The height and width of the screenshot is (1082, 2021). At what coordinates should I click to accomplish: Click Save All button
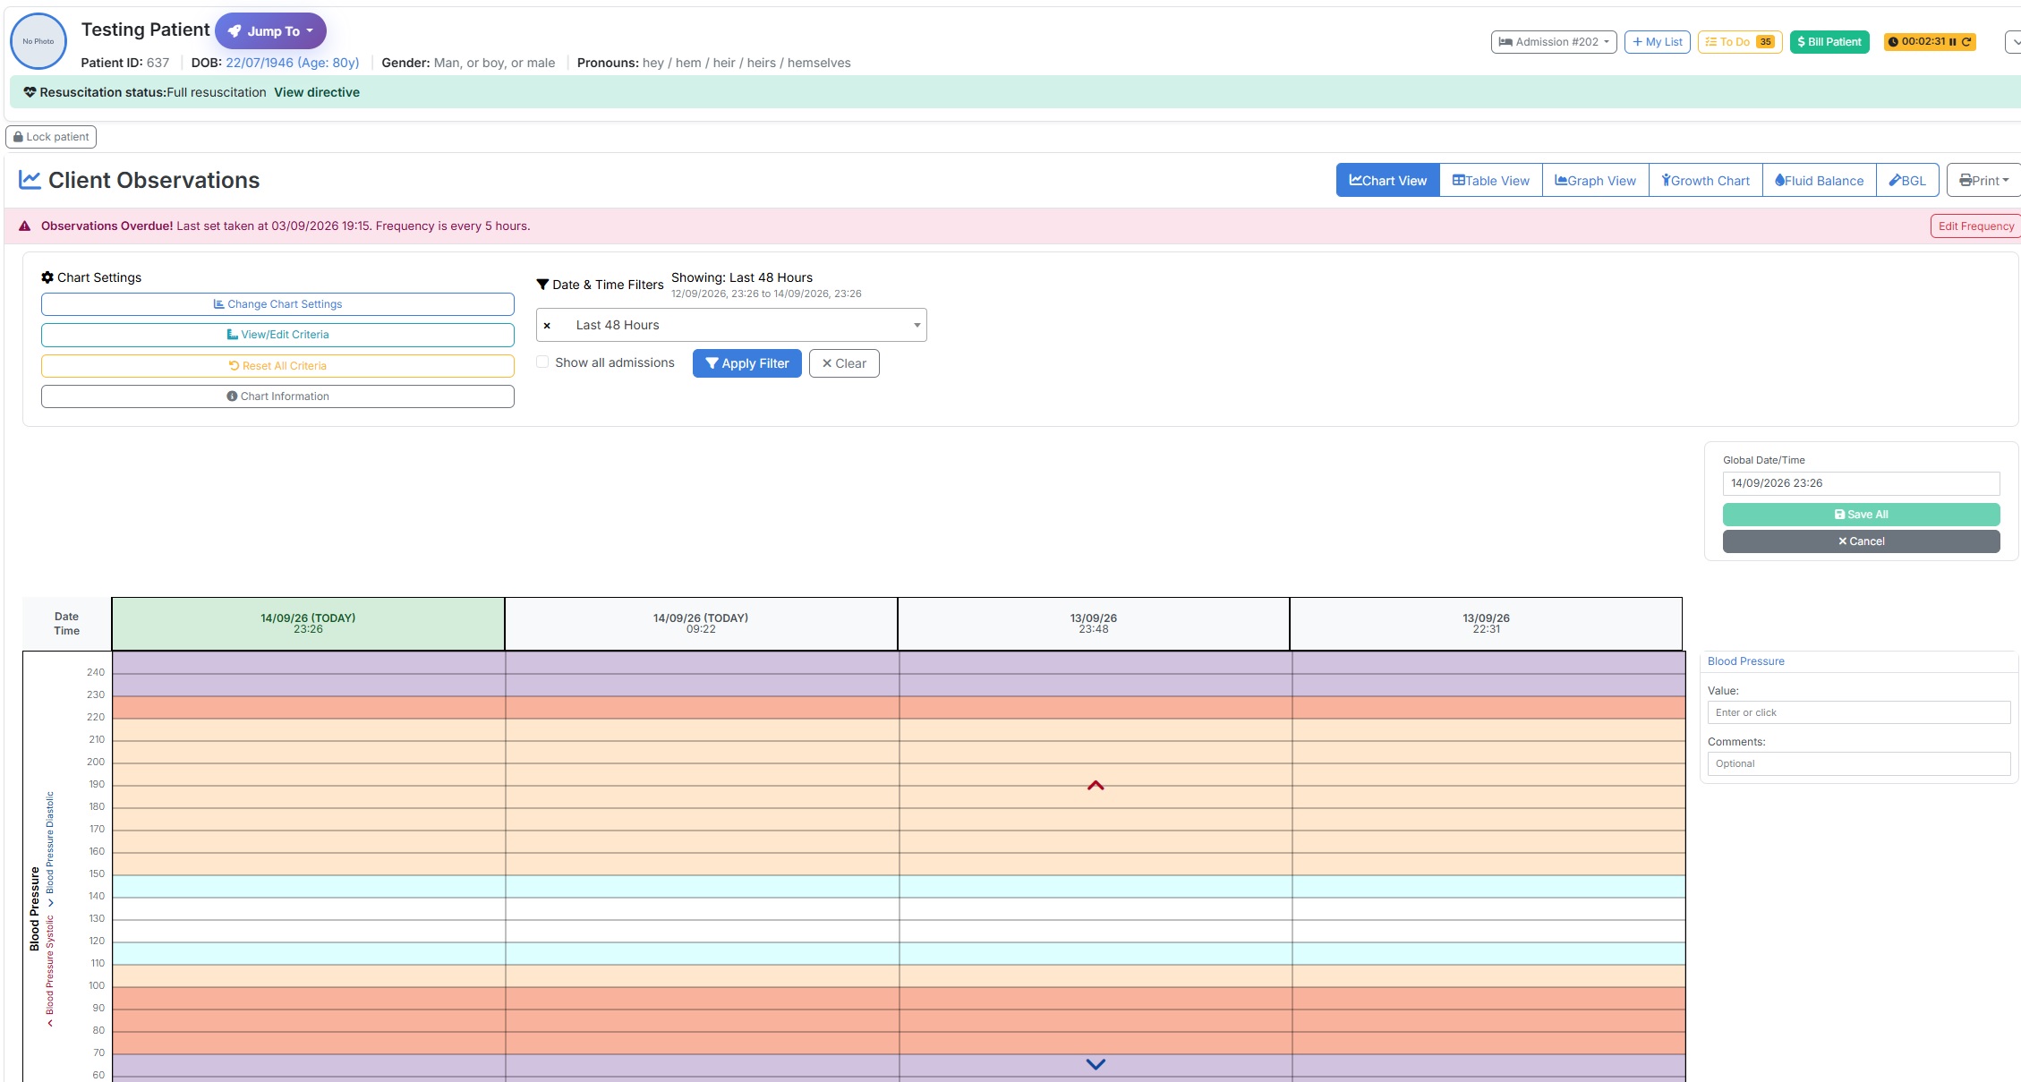tap(1861, 515)
